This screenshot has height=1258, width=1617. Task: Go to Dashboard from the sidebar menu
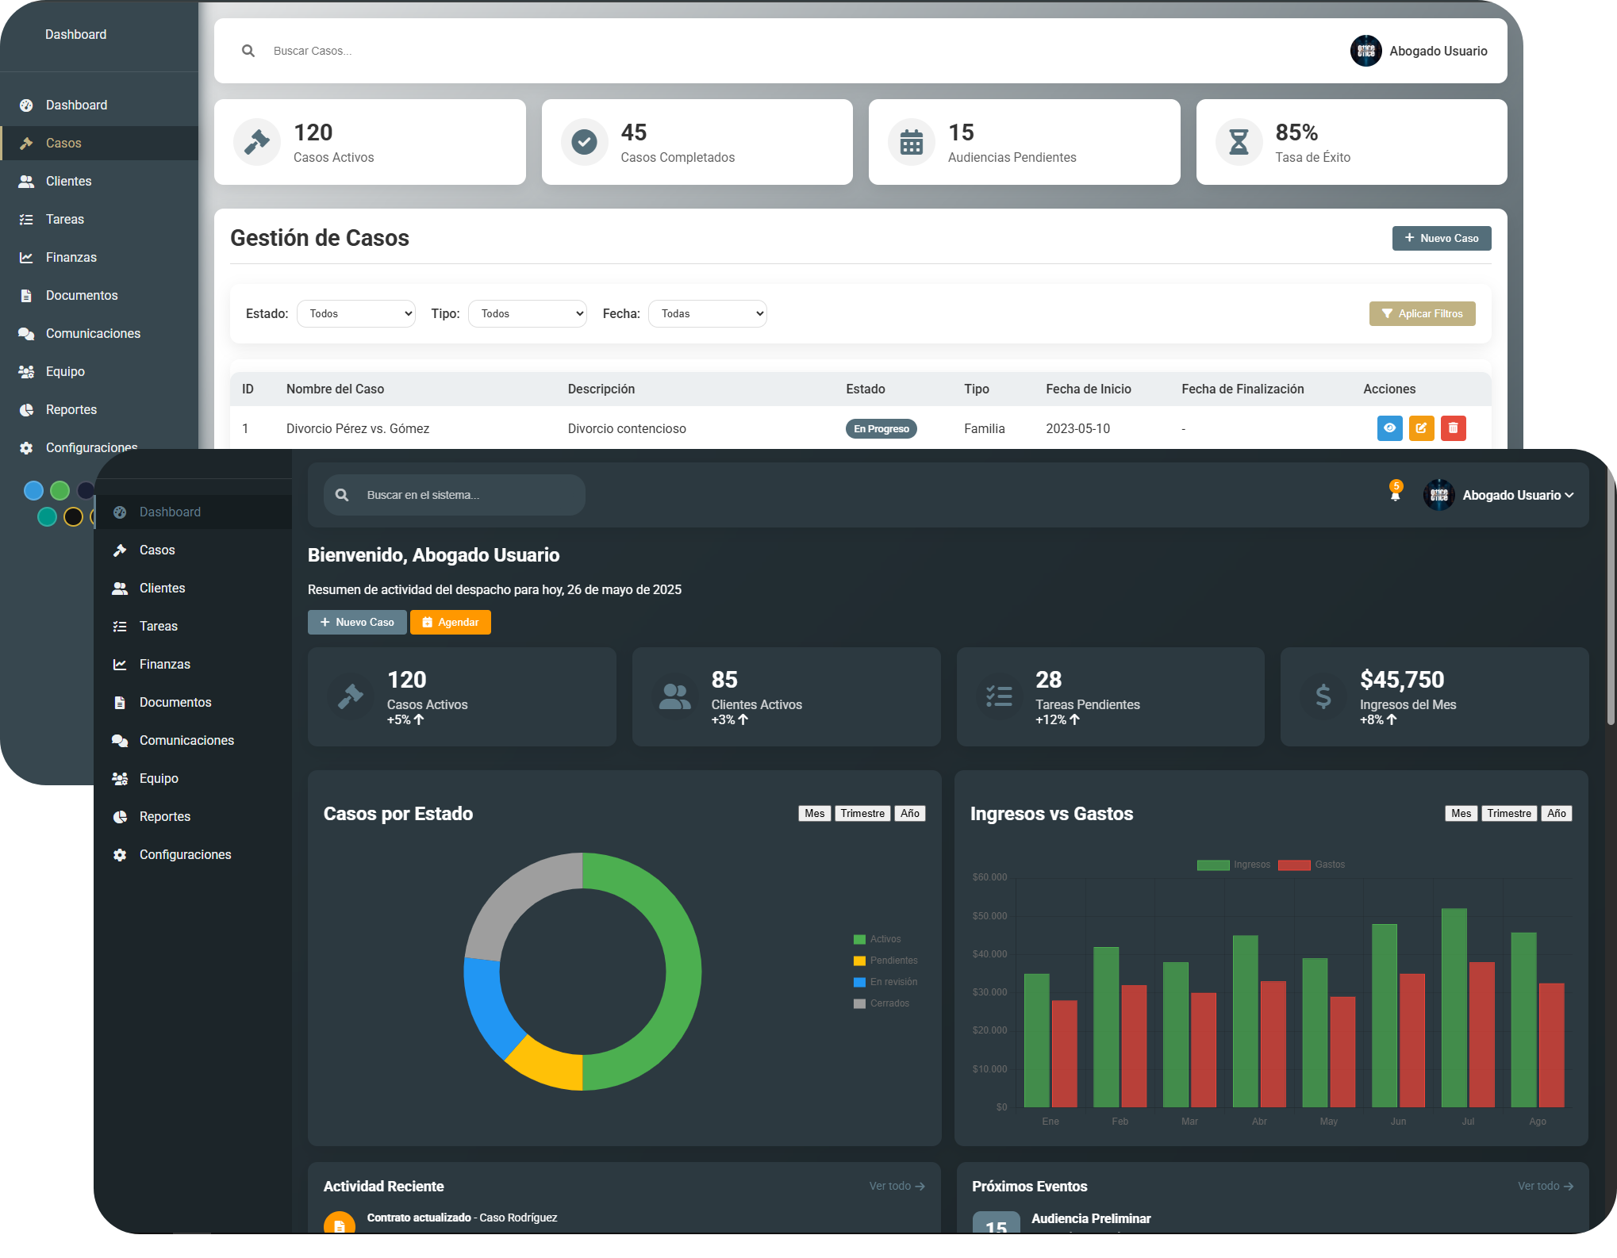click(x=169, y=512)
